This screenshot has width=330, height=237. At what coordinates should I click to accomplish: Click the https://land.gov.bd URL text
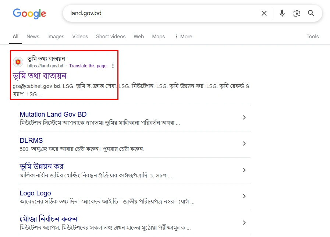coord(45,66)
